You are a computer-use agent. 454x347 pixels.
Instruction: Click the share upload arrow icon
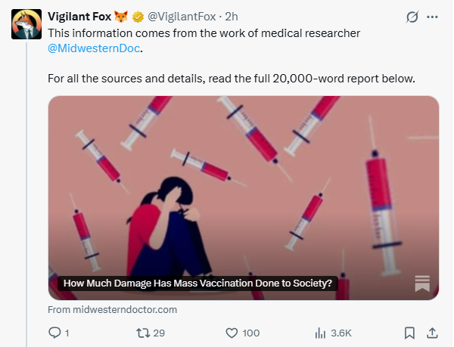click(432, 333)
